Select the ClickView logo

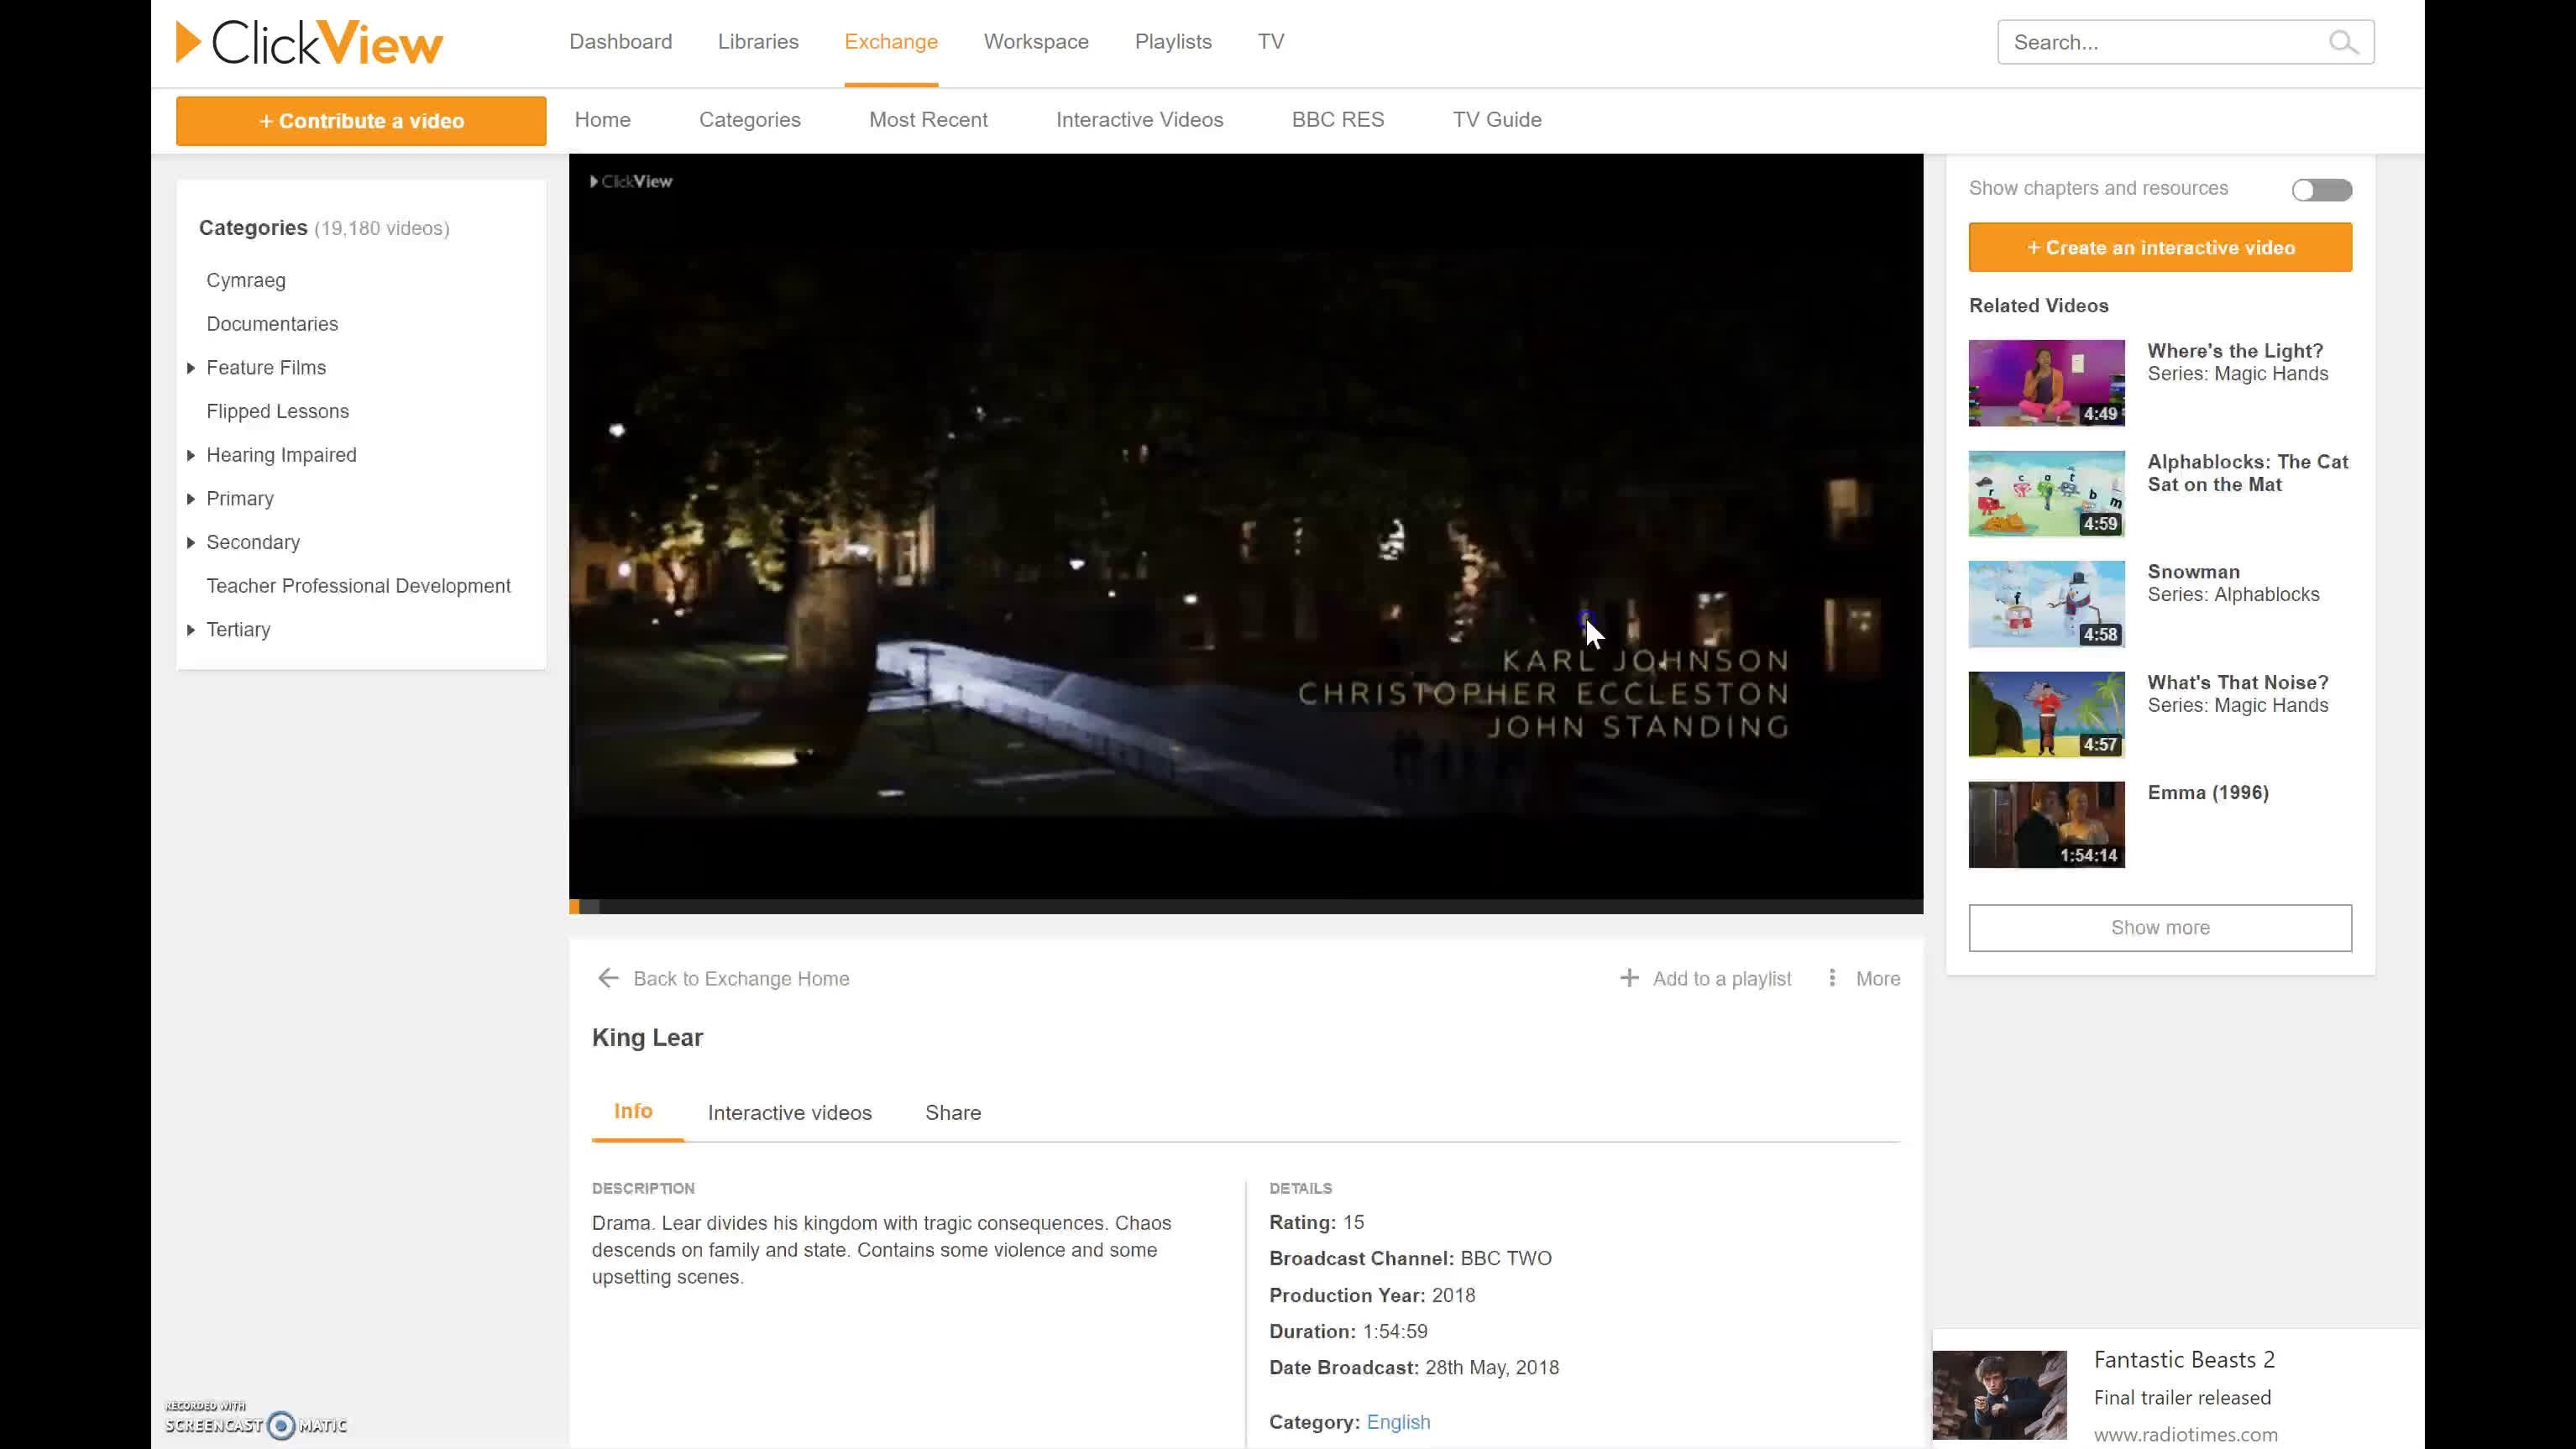tap(308, 41)
